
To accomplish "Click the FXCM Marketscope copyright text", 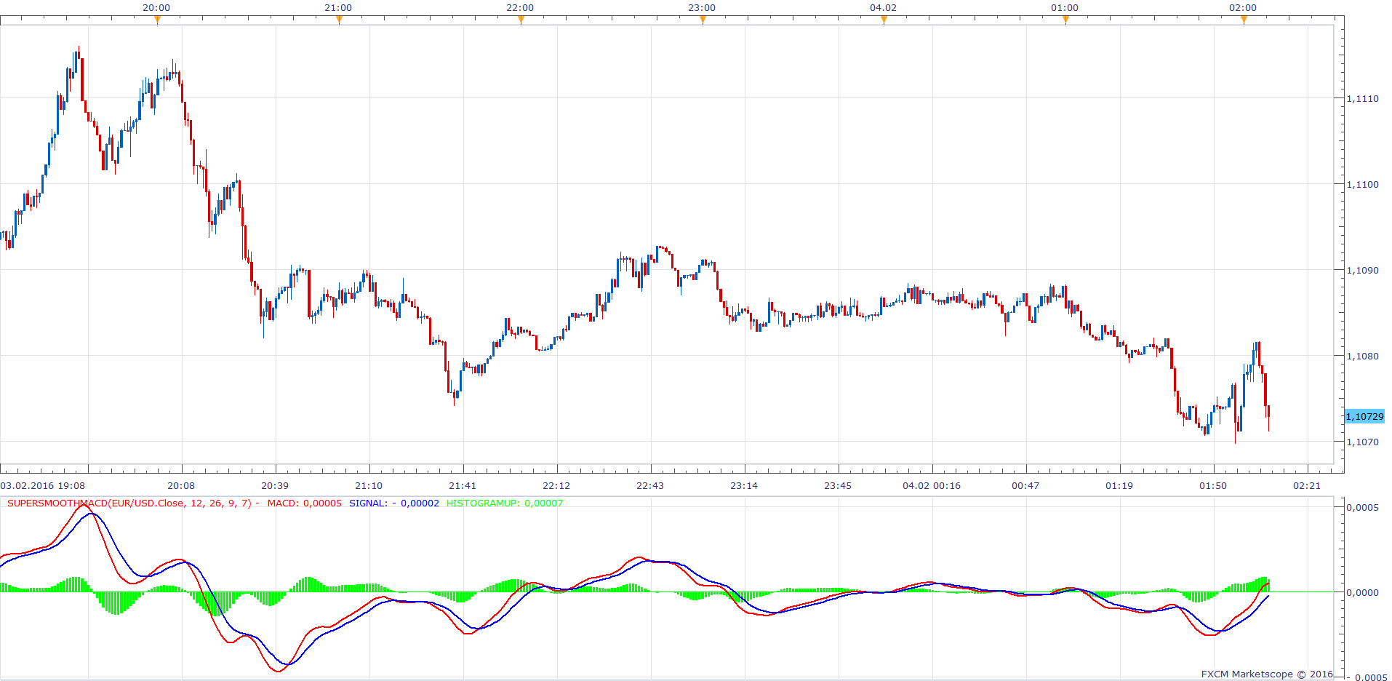I will point(1267,674).
